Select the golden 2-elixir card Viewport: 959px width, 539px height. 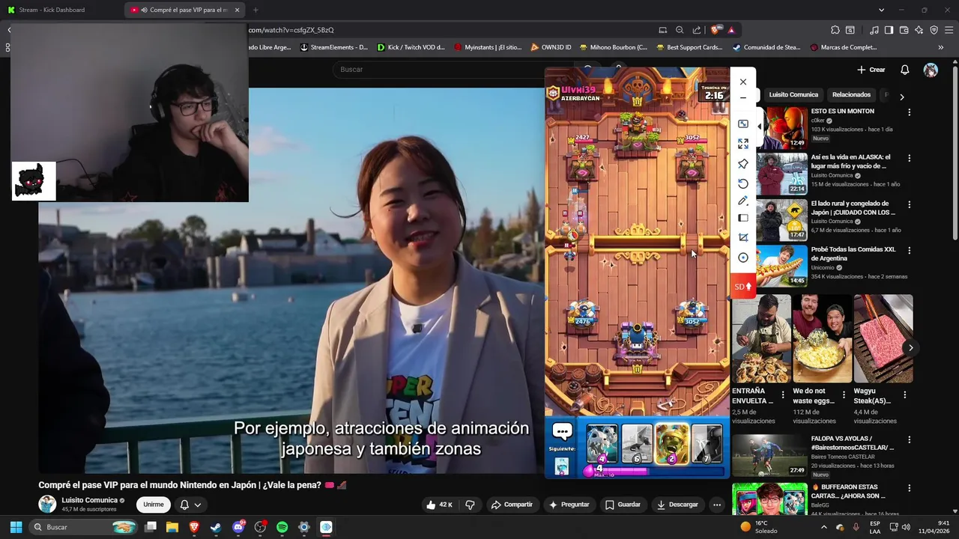672,444
